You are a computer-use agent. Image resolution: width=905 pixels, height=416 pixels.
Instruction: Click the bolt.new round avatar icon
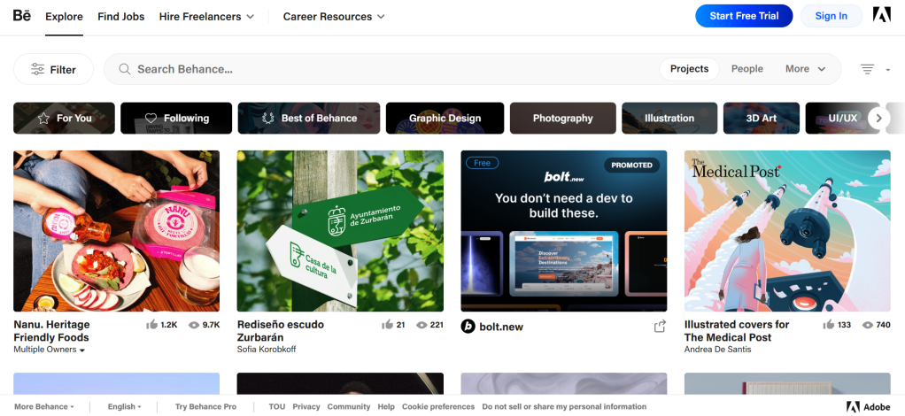(468, 327)
